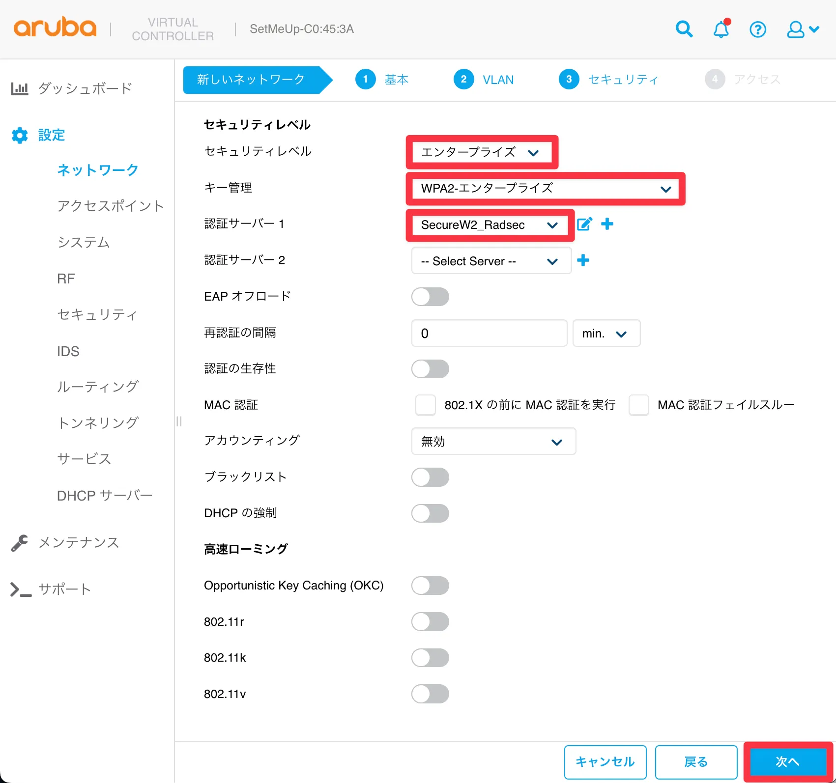This screenshot has width=836, height=783.
Task: Open the セキュリティレベル dropdown showing エンタープライズ
Action: coord(481,152)
